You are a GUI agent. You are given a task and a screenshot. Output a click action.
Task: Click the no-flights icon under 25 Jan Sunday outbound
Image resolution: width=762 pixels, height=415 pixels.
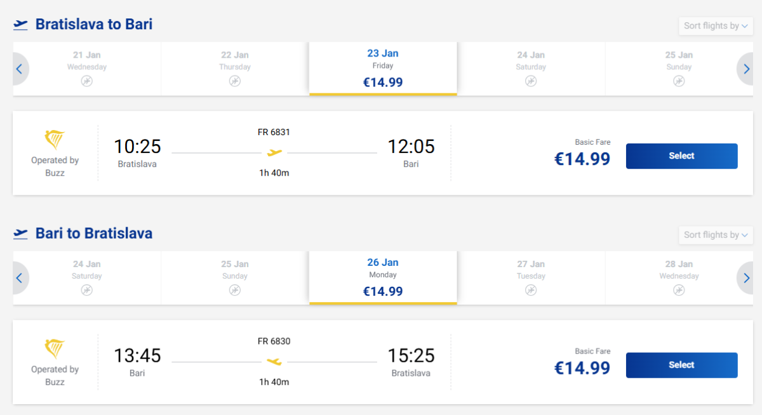pyautogui.click(x=679, y=81)
